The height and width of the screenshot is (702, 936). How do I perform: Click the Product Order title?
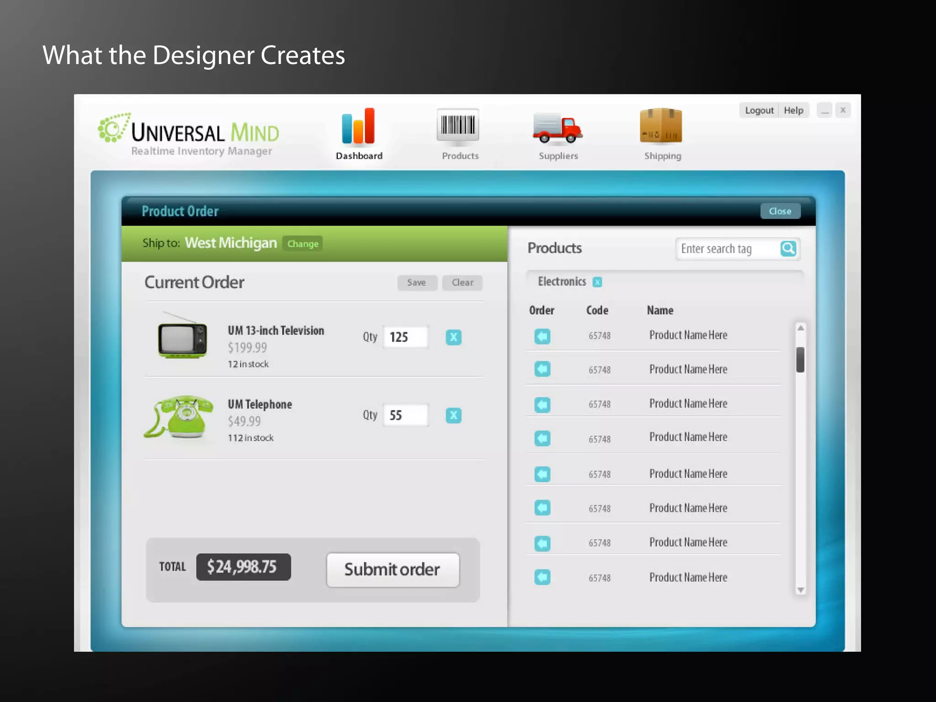[x=180, y=211]
